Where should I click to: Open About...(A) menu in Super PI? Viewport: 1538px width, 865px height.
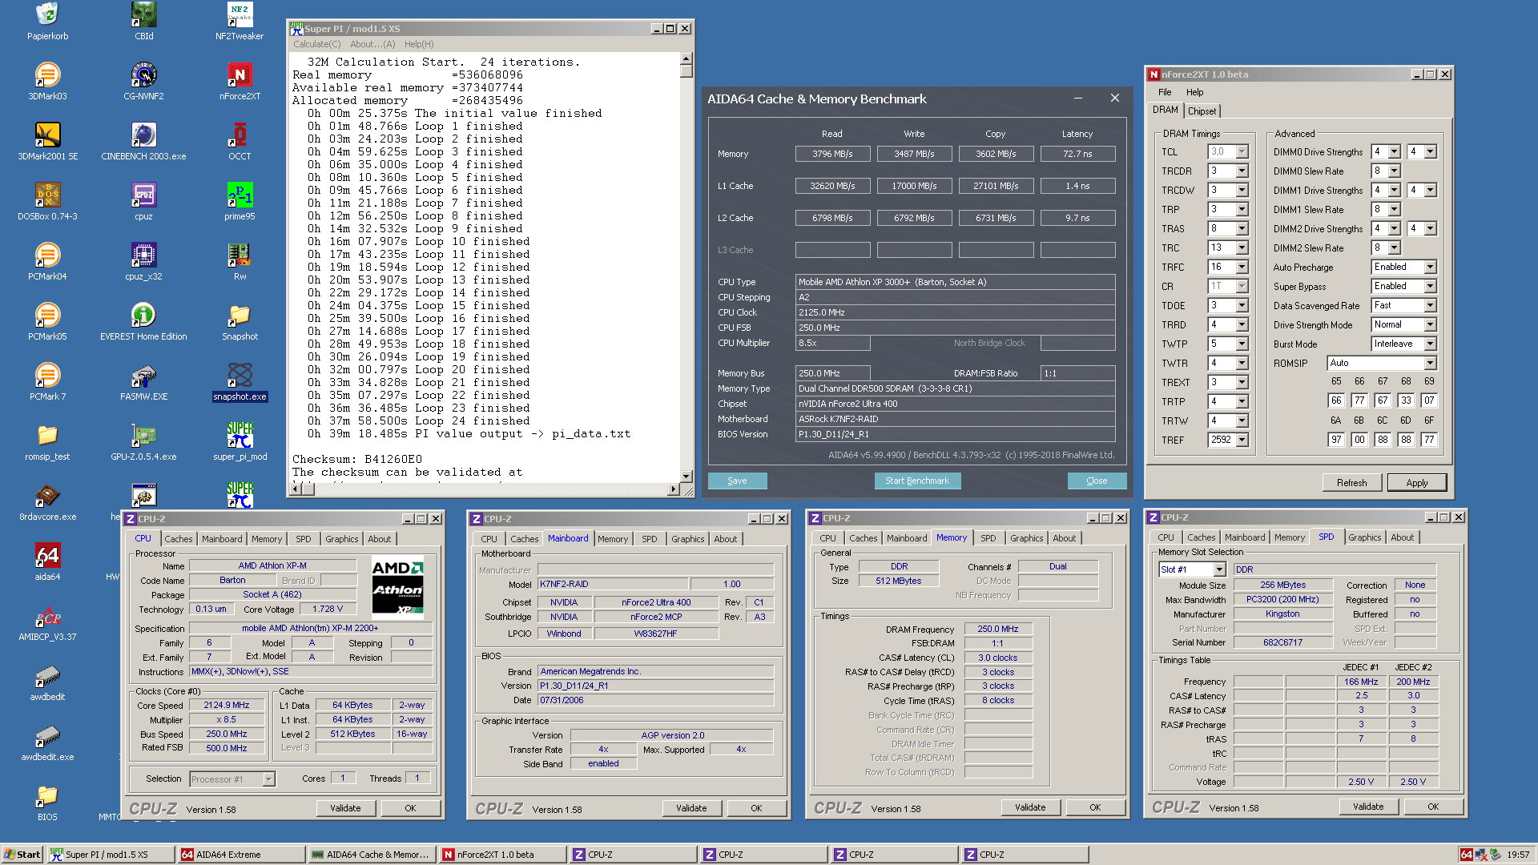point(372,44)
